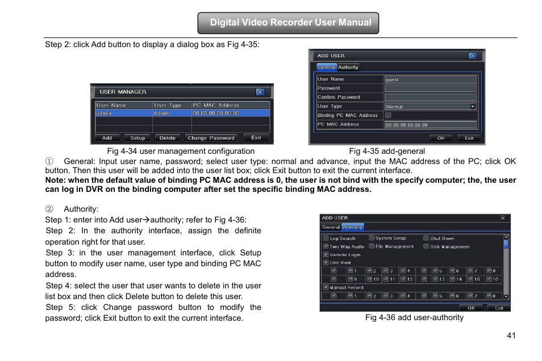Uncheck Live View channel 9 checkbox
Image resolution: width=542 pixels, height=361 pixels.
click(351, 279)
